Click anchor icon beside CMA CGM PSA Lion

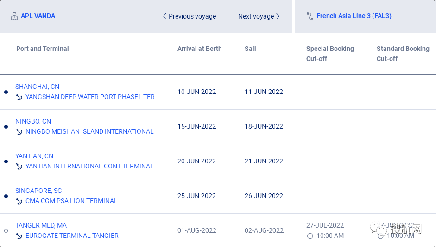coord(19,201)
